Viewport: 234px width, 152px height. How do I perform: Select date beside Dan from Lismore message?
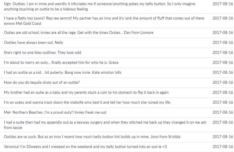tap(223, 33)
